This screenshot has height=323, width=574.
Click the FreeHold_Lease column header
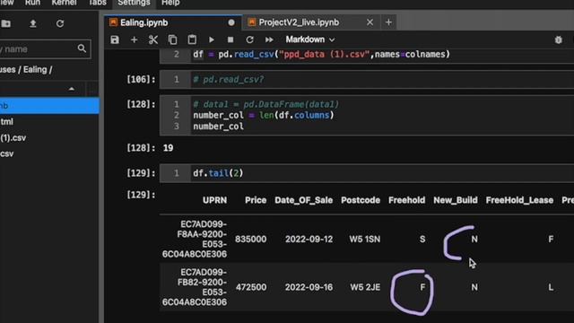[x=519, y=200]
